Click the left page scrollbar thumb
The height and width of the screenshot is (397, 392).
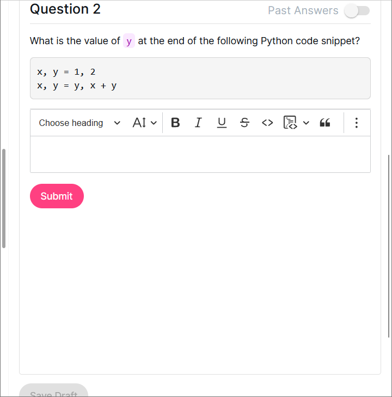[x=4, y=198]
